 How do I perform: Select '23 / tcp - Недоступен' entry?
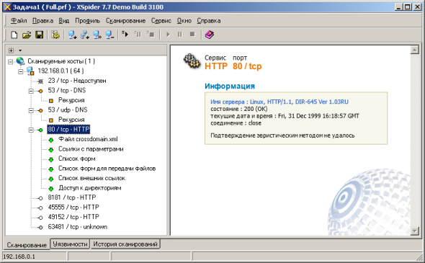(77, 81)
